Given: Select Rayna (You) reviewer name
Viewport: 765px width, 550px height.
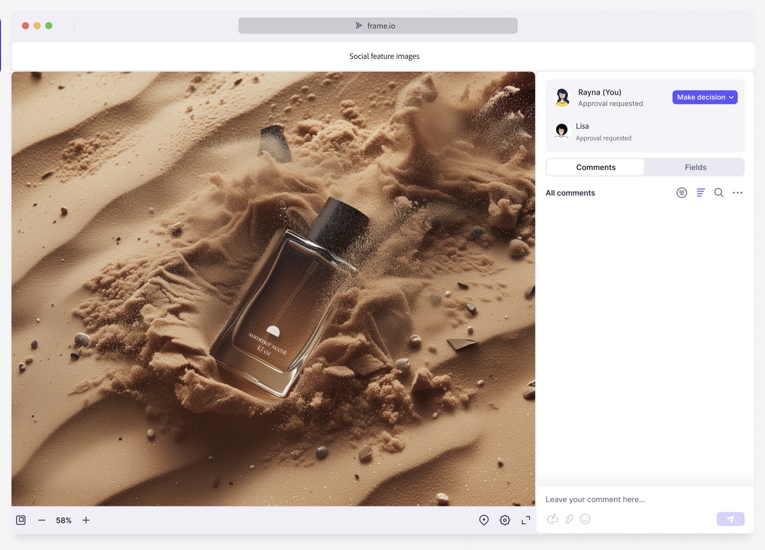Looking at the screenshot, I should (x=599, y=92).
